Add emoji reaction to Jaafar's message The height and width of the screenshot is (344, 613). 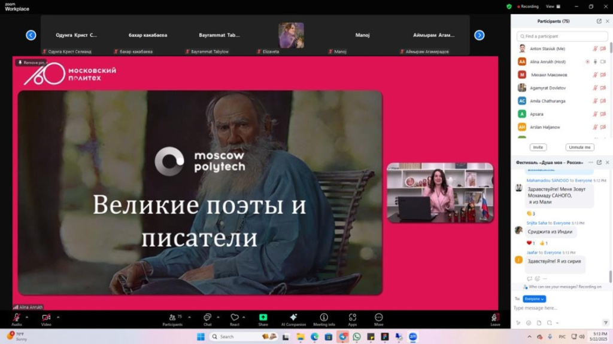(x=537, y=279)
